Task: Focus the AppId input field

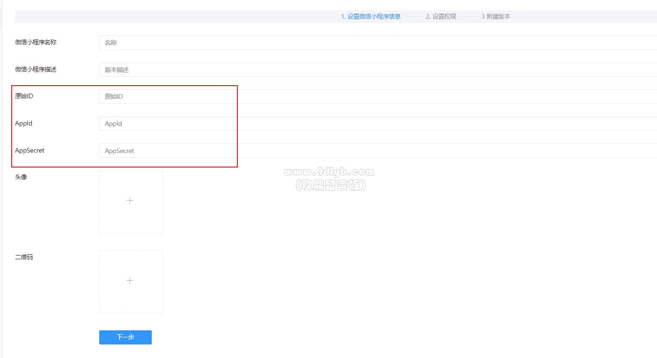Action: (x=378, y=124)
